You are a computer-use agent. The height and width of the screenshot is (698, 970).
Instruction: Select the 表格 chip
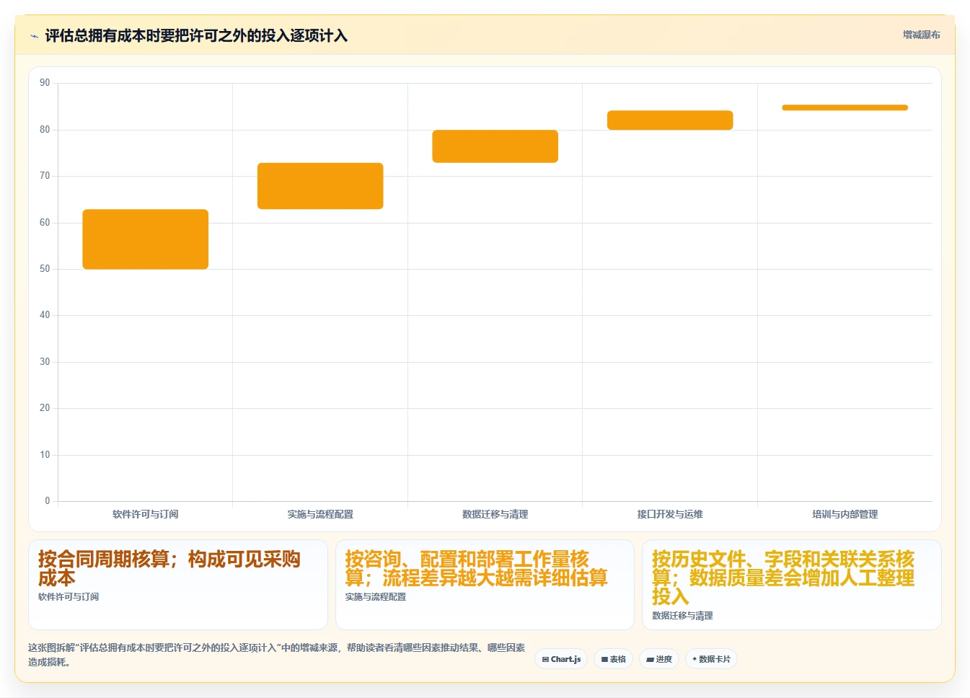(613, 659)
